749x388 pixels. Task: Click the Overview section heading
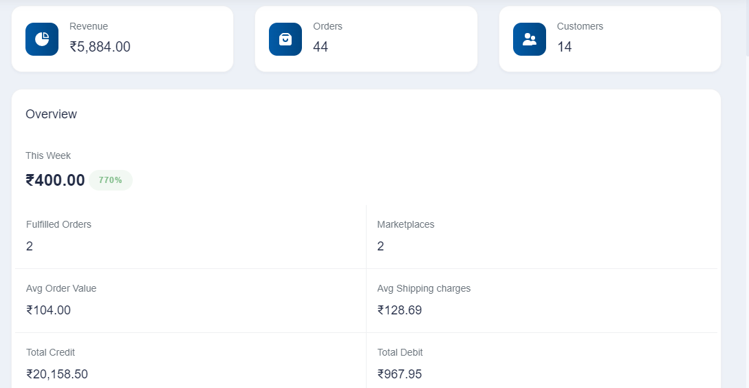51,114
